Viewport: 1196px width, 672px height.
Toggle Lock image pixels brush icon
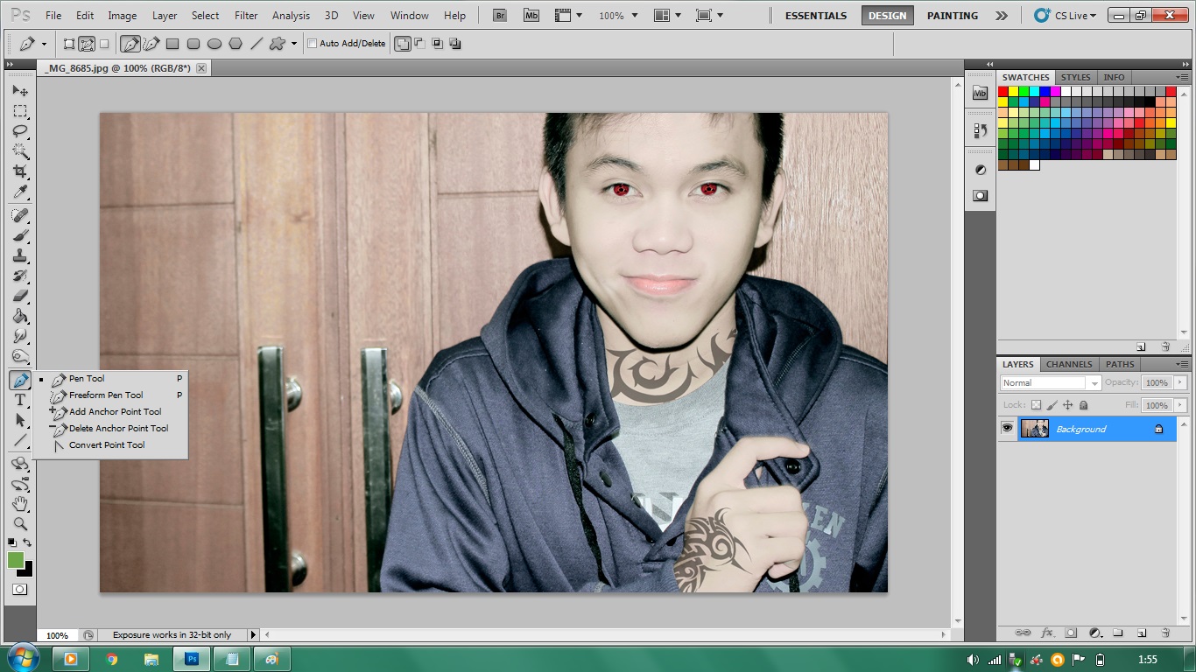point(1052,405)
